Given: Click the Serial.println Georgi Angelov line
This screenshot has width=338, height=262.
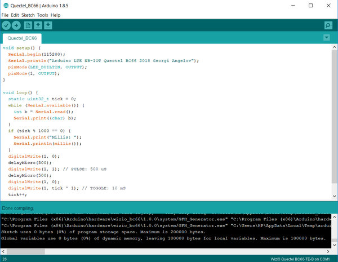Looking at the screenshot, I should point(104,61).
